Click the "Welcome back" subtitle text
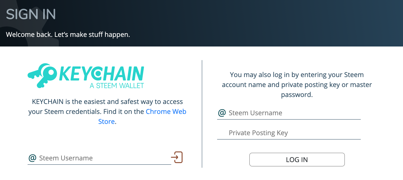Image resolution: width=403 pixels, height=180 pixels. tap(68, 34)
